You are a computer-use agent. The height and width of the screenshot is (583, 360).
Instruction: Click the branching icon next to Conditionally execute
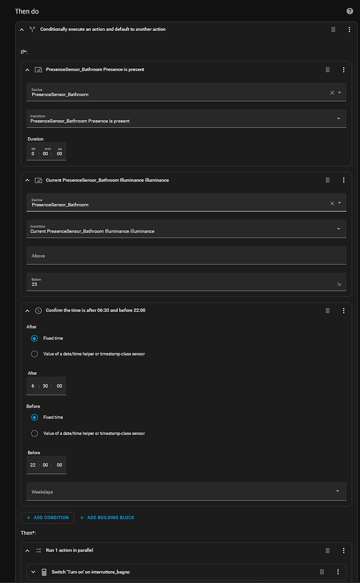click(x=32, y=29)
